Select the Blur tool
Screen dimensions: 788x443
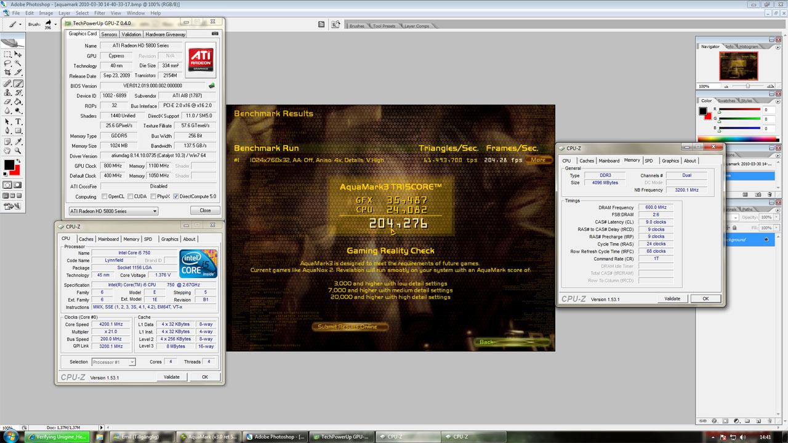coord(7,110)
